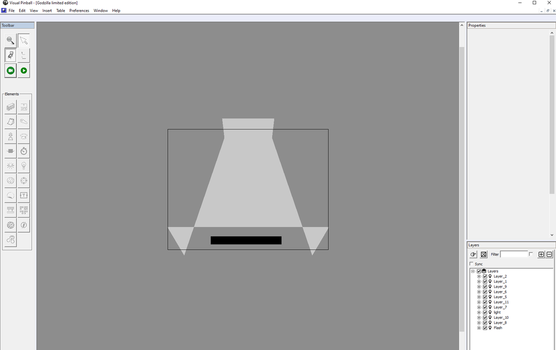Pick the Timer stopwatch element tool

click(24, 151)
